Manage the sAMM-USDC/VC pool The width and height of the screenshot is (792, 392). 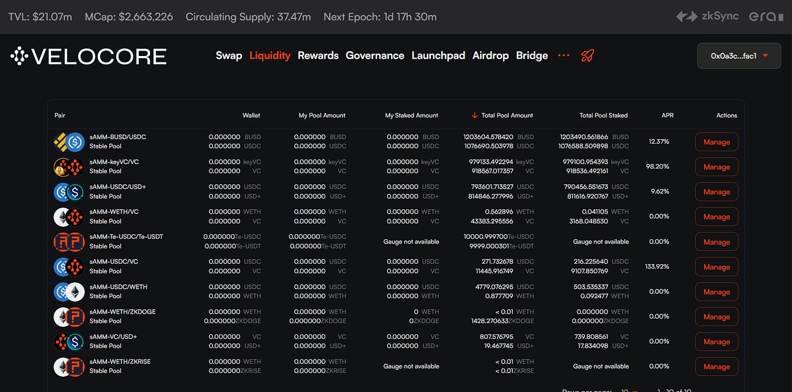coord(716,267)
